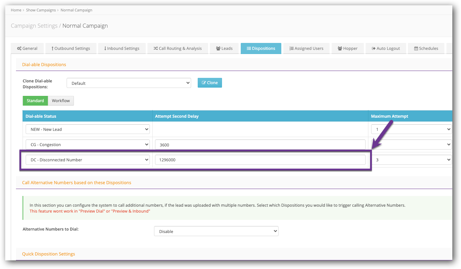Click list icon on Dispositions tab
Viewport: 461px width, 269px height.
249,48
